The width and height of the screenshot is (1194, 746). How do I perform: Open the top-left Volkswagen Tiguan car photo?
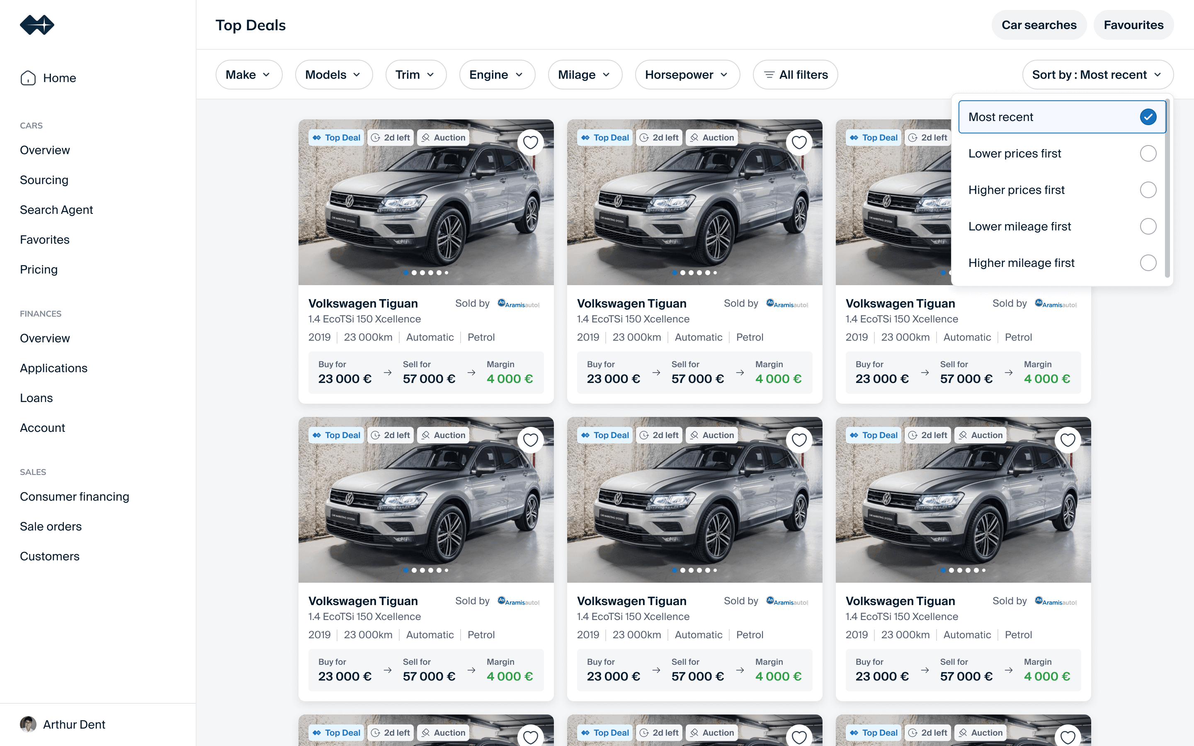click(426, 202)
